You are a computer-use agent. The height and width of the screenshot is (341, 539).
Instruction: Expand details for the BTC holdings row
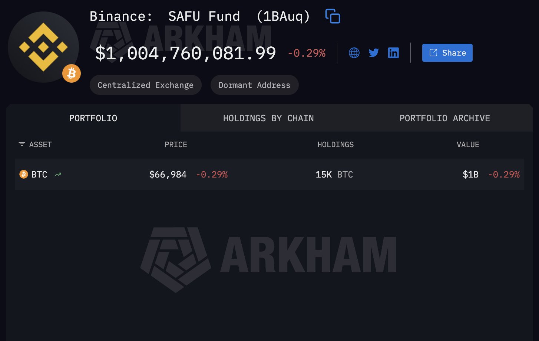(x=269, y=174)
